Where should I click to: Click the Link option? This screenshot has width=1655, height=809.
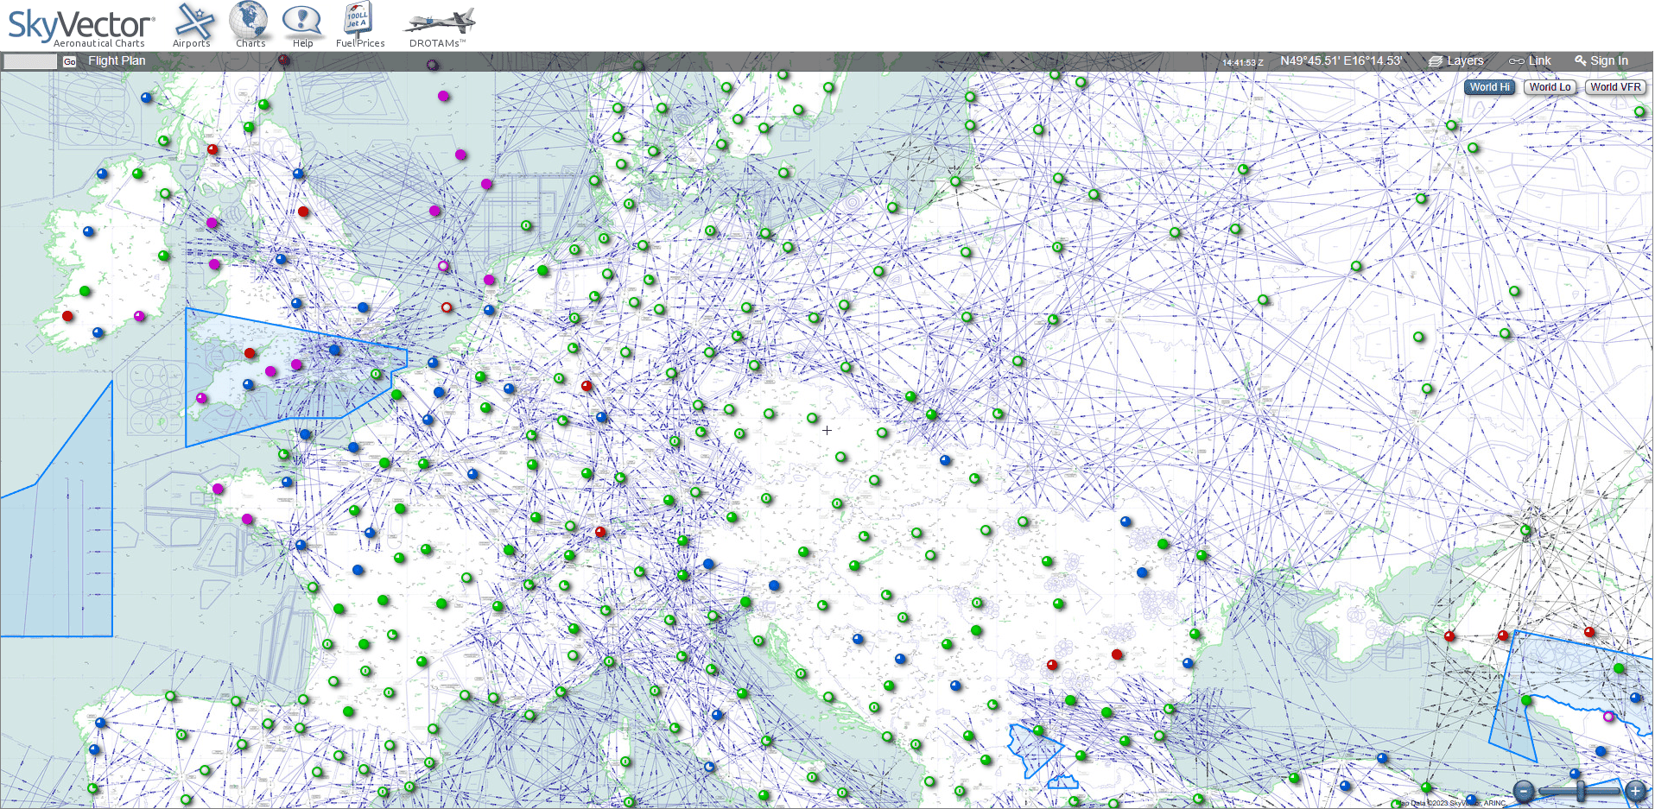(1530, 60)
